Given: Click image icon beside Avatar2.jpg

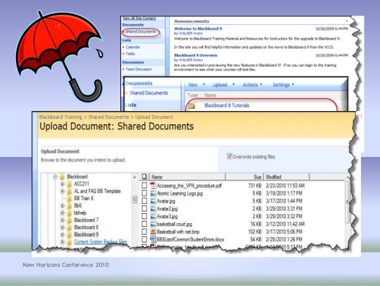Looking at the screenshot, I should 153,209.
